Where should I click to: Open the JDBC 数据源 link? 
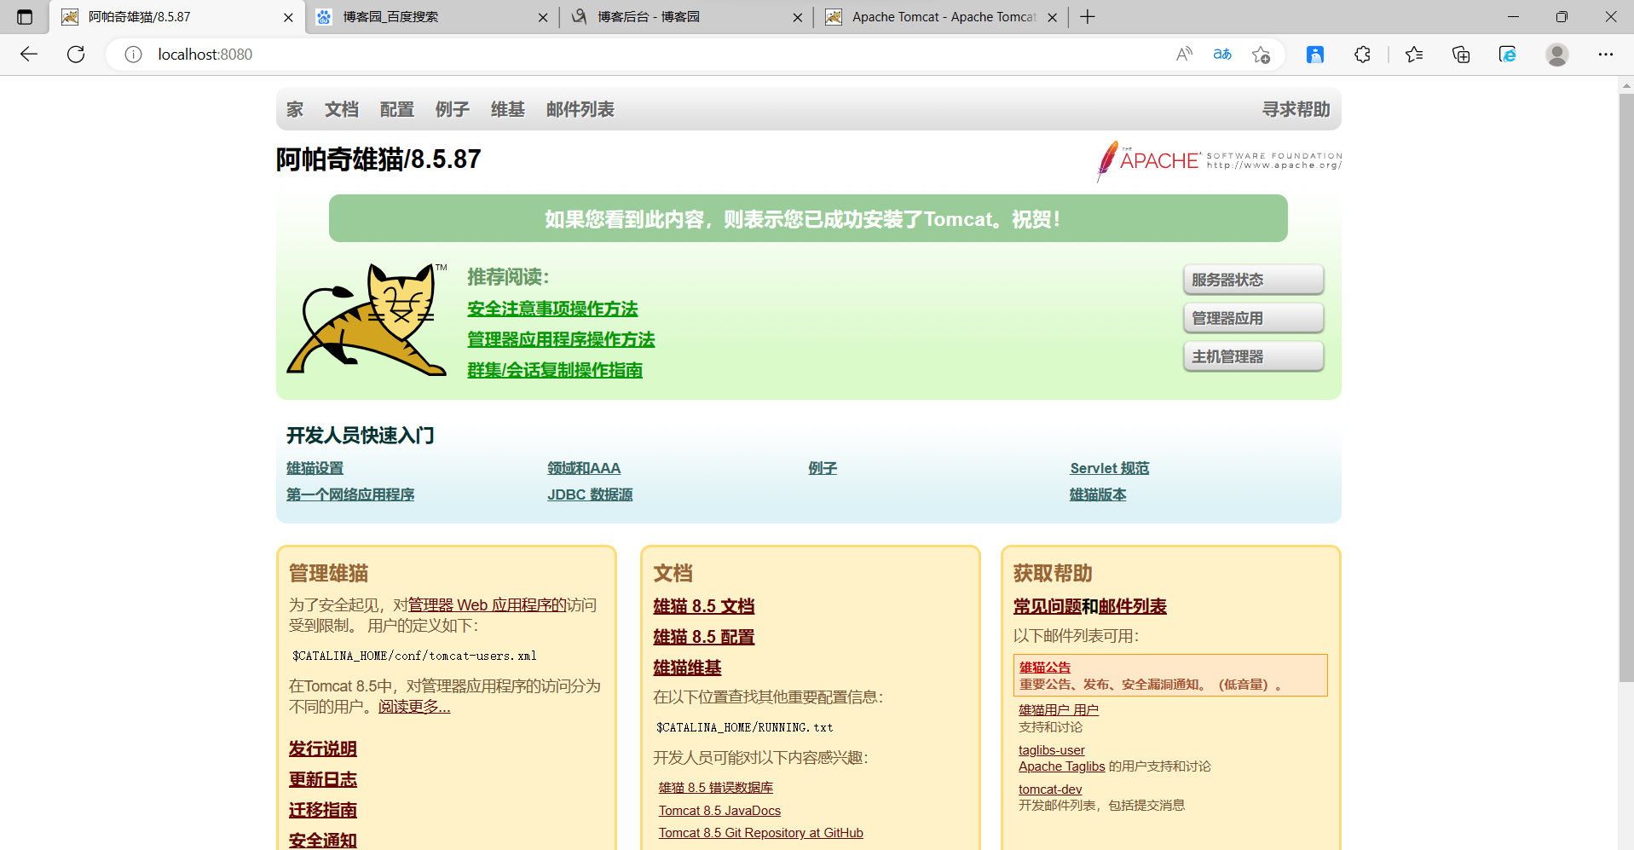click(x=590, y=494)
